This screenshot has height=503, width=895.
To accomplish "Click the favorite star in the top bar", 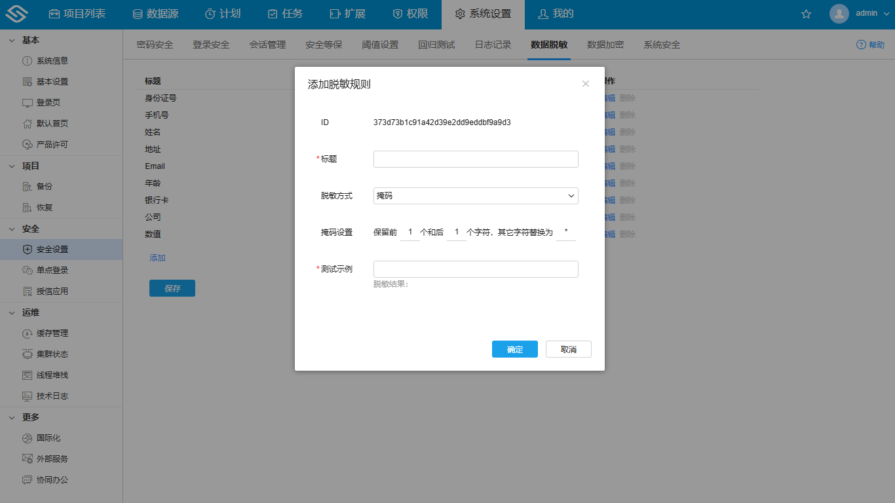I will 805,14.
